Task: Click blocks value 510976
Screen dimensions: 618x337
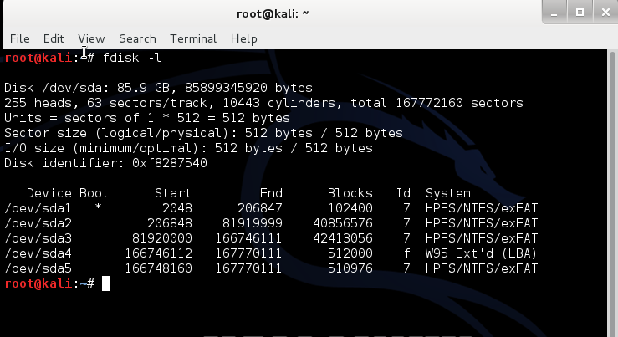Action: 350,268
